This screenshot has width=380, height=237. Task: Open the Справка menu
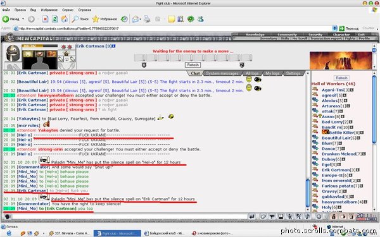click(x=85, y=10)
